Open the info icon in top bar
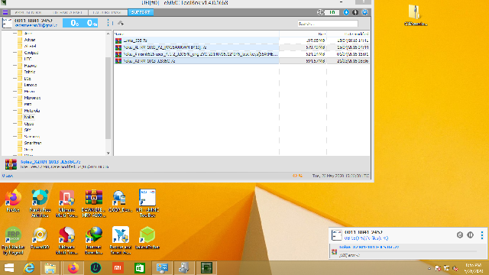This screenshot has height=275, width=489. [x=355, y=12]
